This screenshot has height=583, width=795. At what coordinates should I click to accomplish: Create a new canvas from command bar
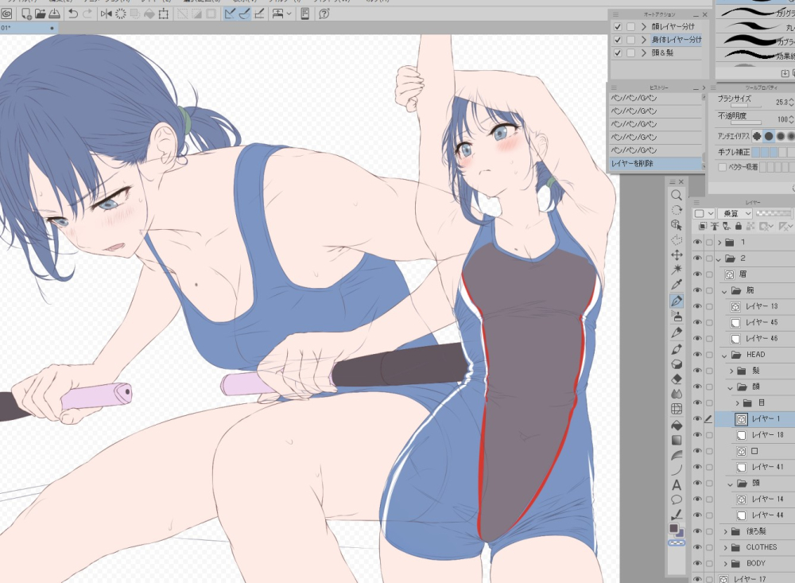(x=25, y=14)
